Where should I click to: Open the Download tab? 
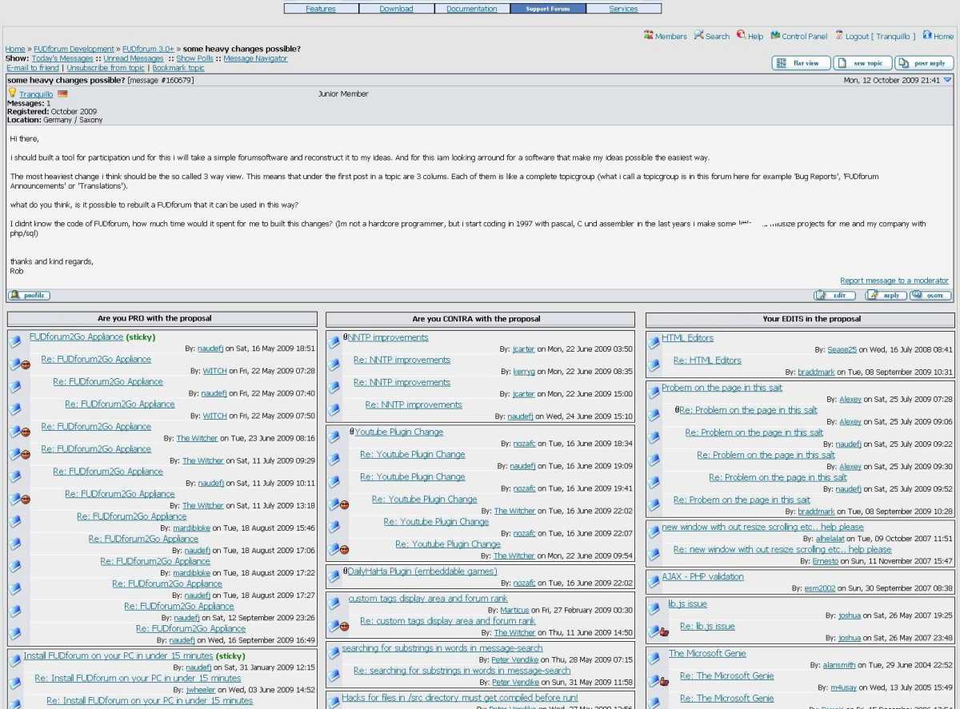click(x=397, y=9)
